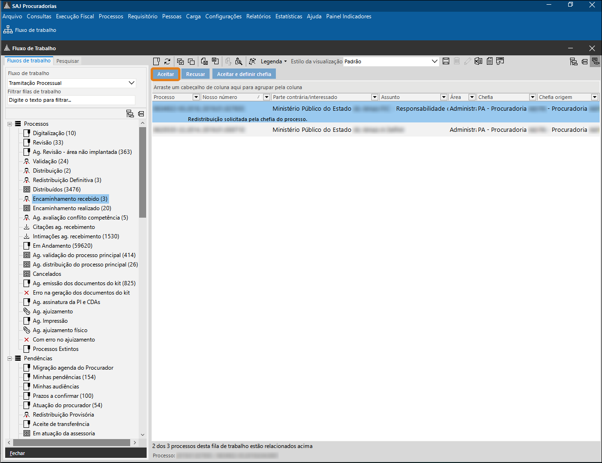Click the Aceitar e definir chefia button
602x463 pixels.
(244, 74)
